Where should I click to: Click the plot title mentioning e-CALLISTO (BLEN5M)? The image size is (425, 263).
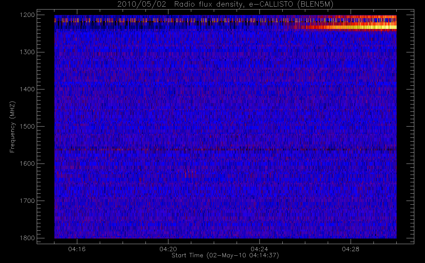pyautogui.click(x=225, y=4)
